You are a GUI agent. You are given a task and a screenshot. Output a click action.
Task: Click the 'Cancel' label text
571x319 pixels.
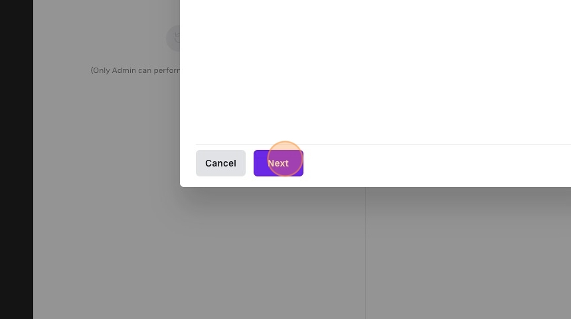pyautogui.click(x=220, y=163)
